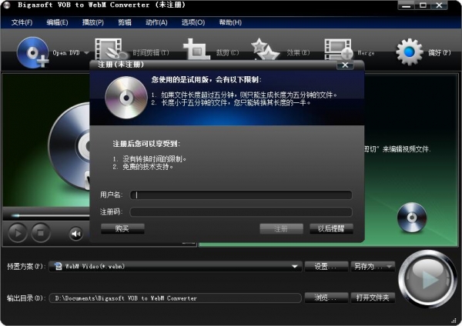Image resolution: width=462 pixels, height=326 pixels.
Task: Click the disc image in the registration dialog
Action: point(126,98)
